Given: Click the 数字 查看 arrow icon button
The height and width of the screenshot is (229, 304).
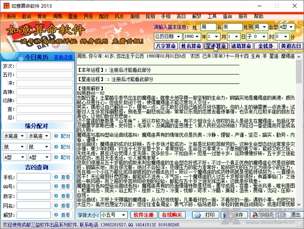Looking at the screenshot, I should click(x=56, y=196).
